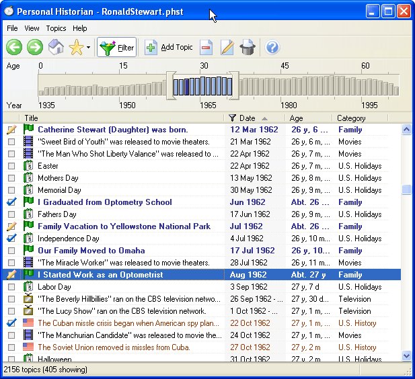Click Add Topic button

tap(169, 47)
